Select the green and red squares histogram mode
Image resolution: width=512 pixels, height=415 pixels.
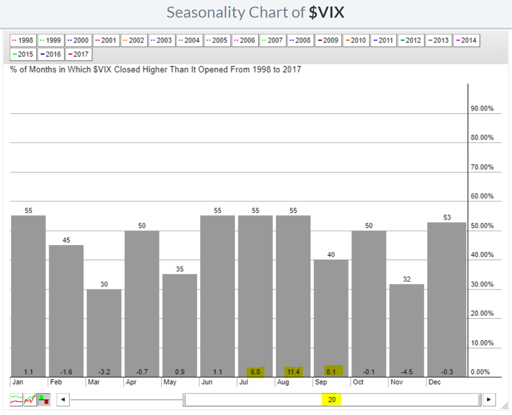click(x=44, y=400)
